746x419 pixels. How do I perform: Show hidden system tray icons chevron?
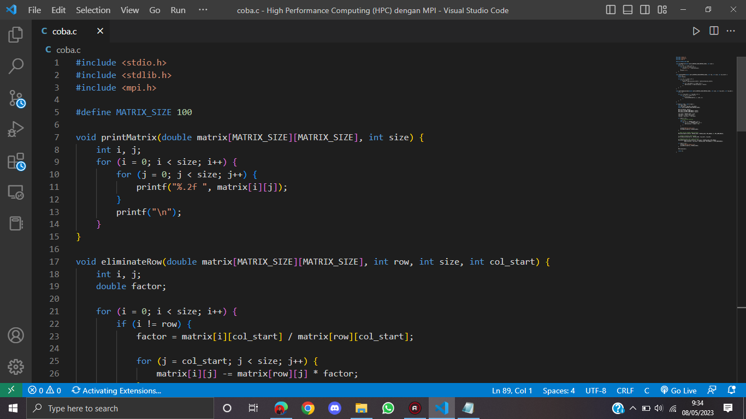(x=633, y=408)
